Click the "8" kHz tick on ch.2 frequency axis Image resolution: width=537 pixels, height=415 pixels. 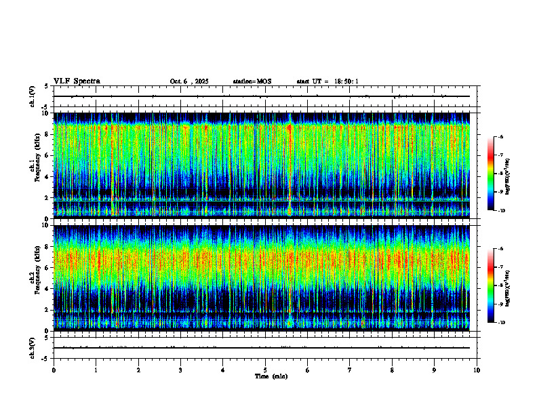point(47,247)
